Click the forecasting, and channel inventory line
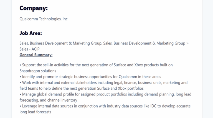The height and width of the screenshot is (118, 213). (48, 100)
